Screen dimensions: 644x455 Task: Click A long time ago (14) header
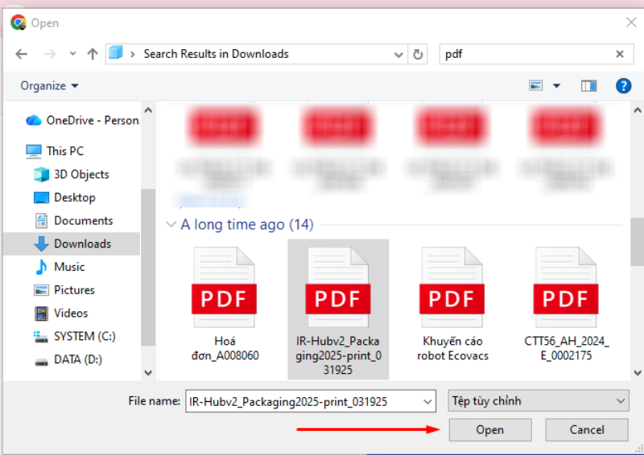pos(247,224)
